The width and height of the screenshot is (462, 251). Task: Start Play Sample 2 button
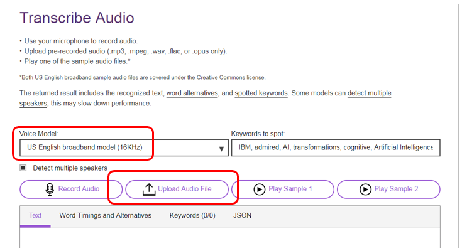tap(388, 189)
